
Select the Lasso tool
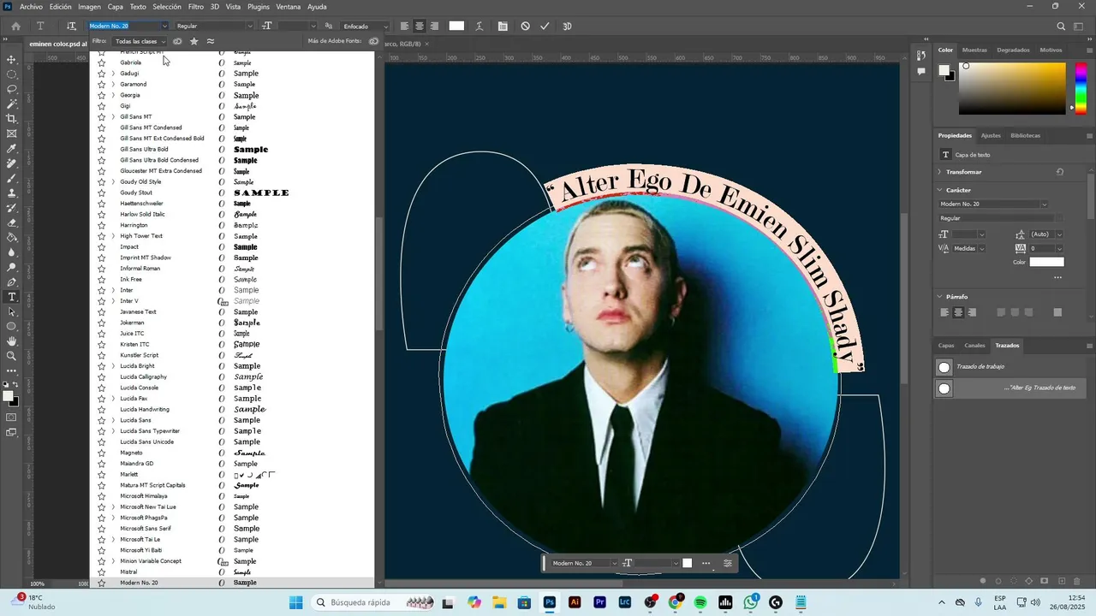click(12, 89)
